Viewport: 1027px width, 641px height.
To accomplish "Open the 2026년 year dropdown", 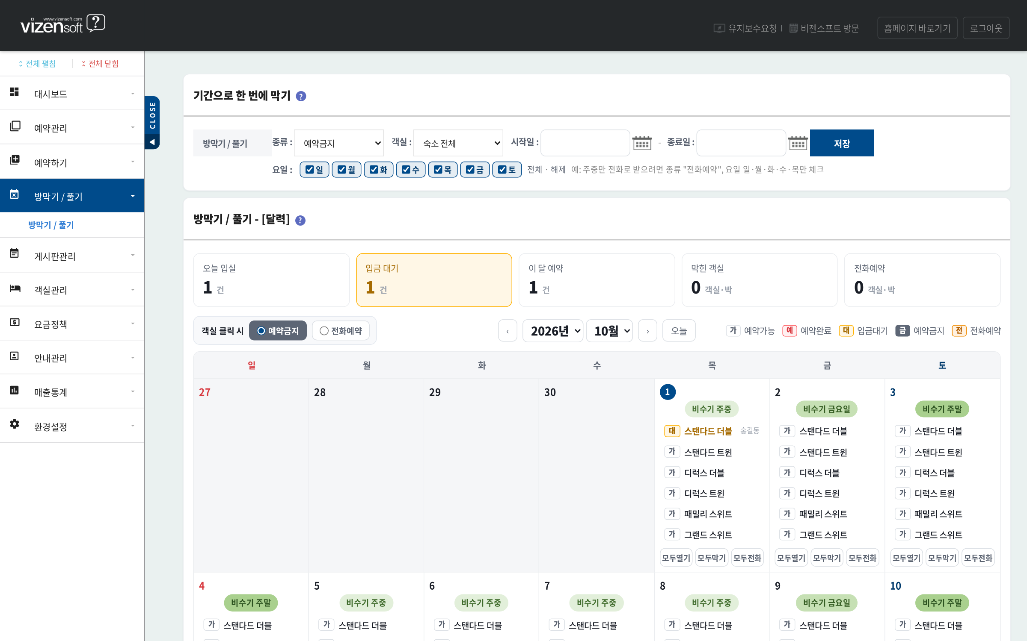I will (x=553, y=331).
